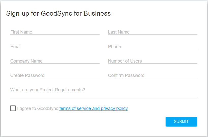Click the Confirm Password field
208x137 pixels.
[x=152, y=75]
